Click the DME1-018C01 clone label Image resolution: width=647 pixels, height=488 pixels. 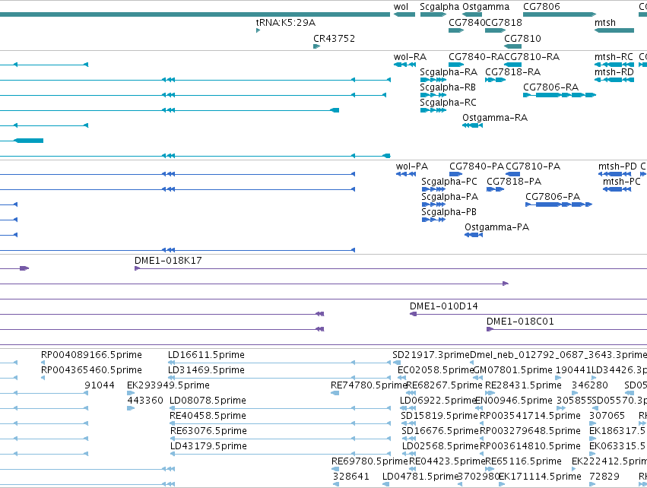520,322
